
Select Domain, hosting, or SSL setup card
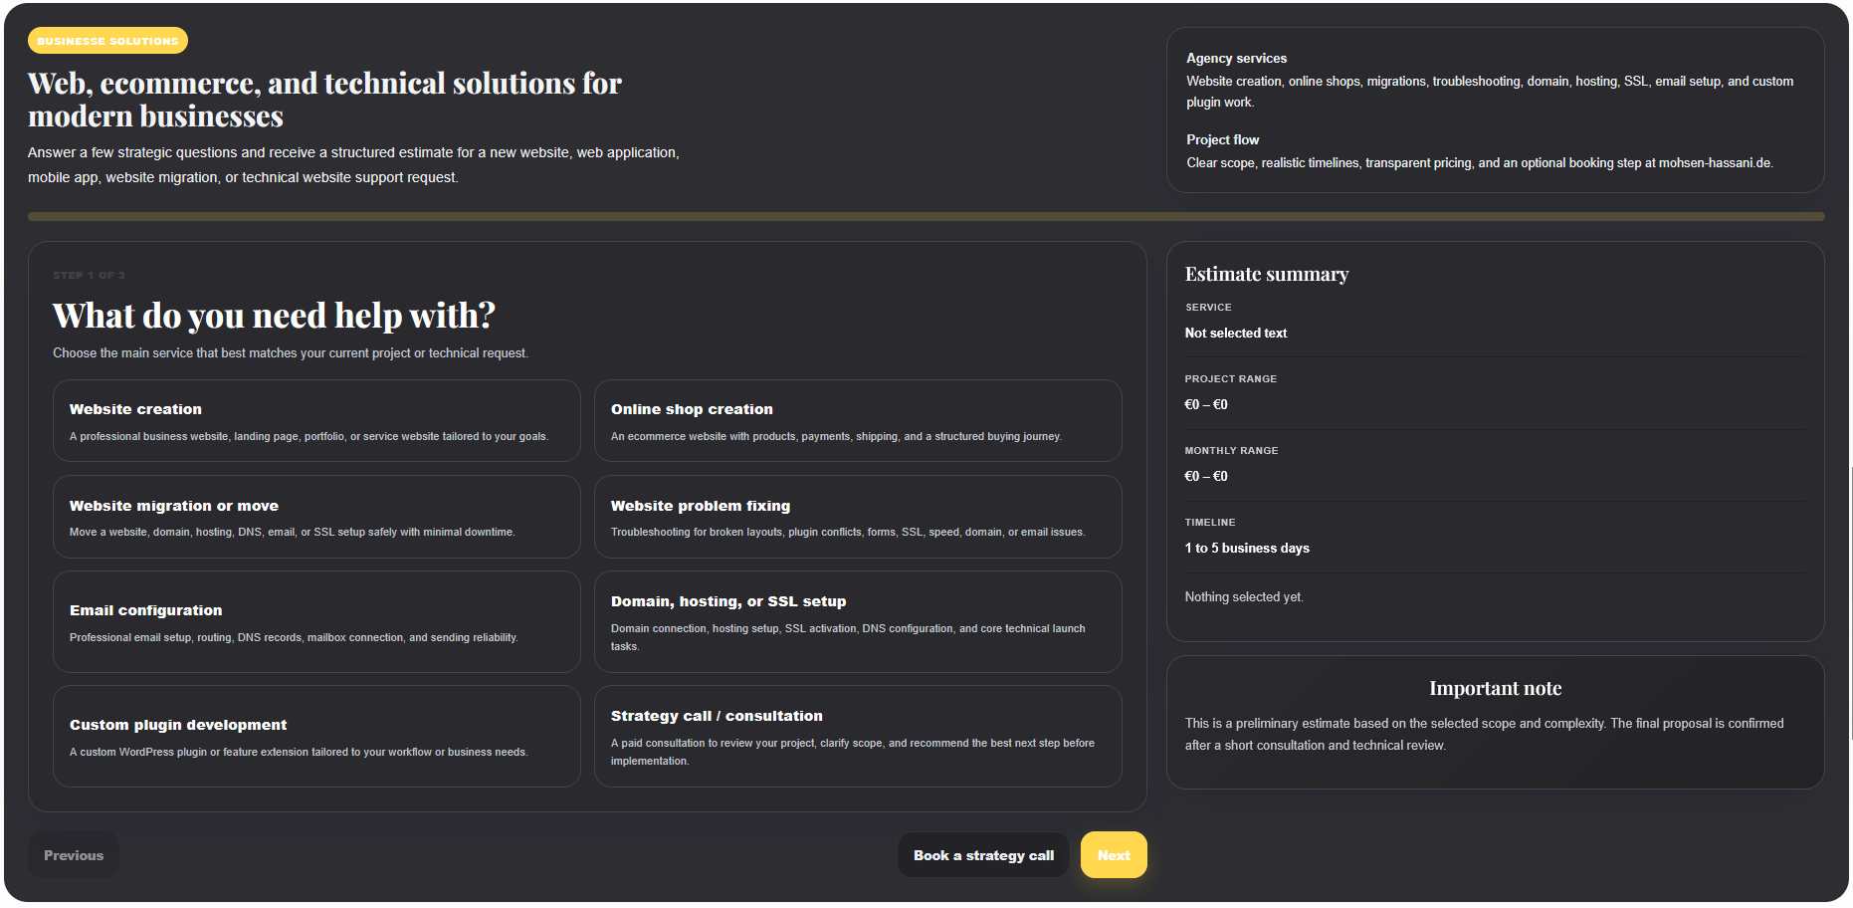click(858, 621)
